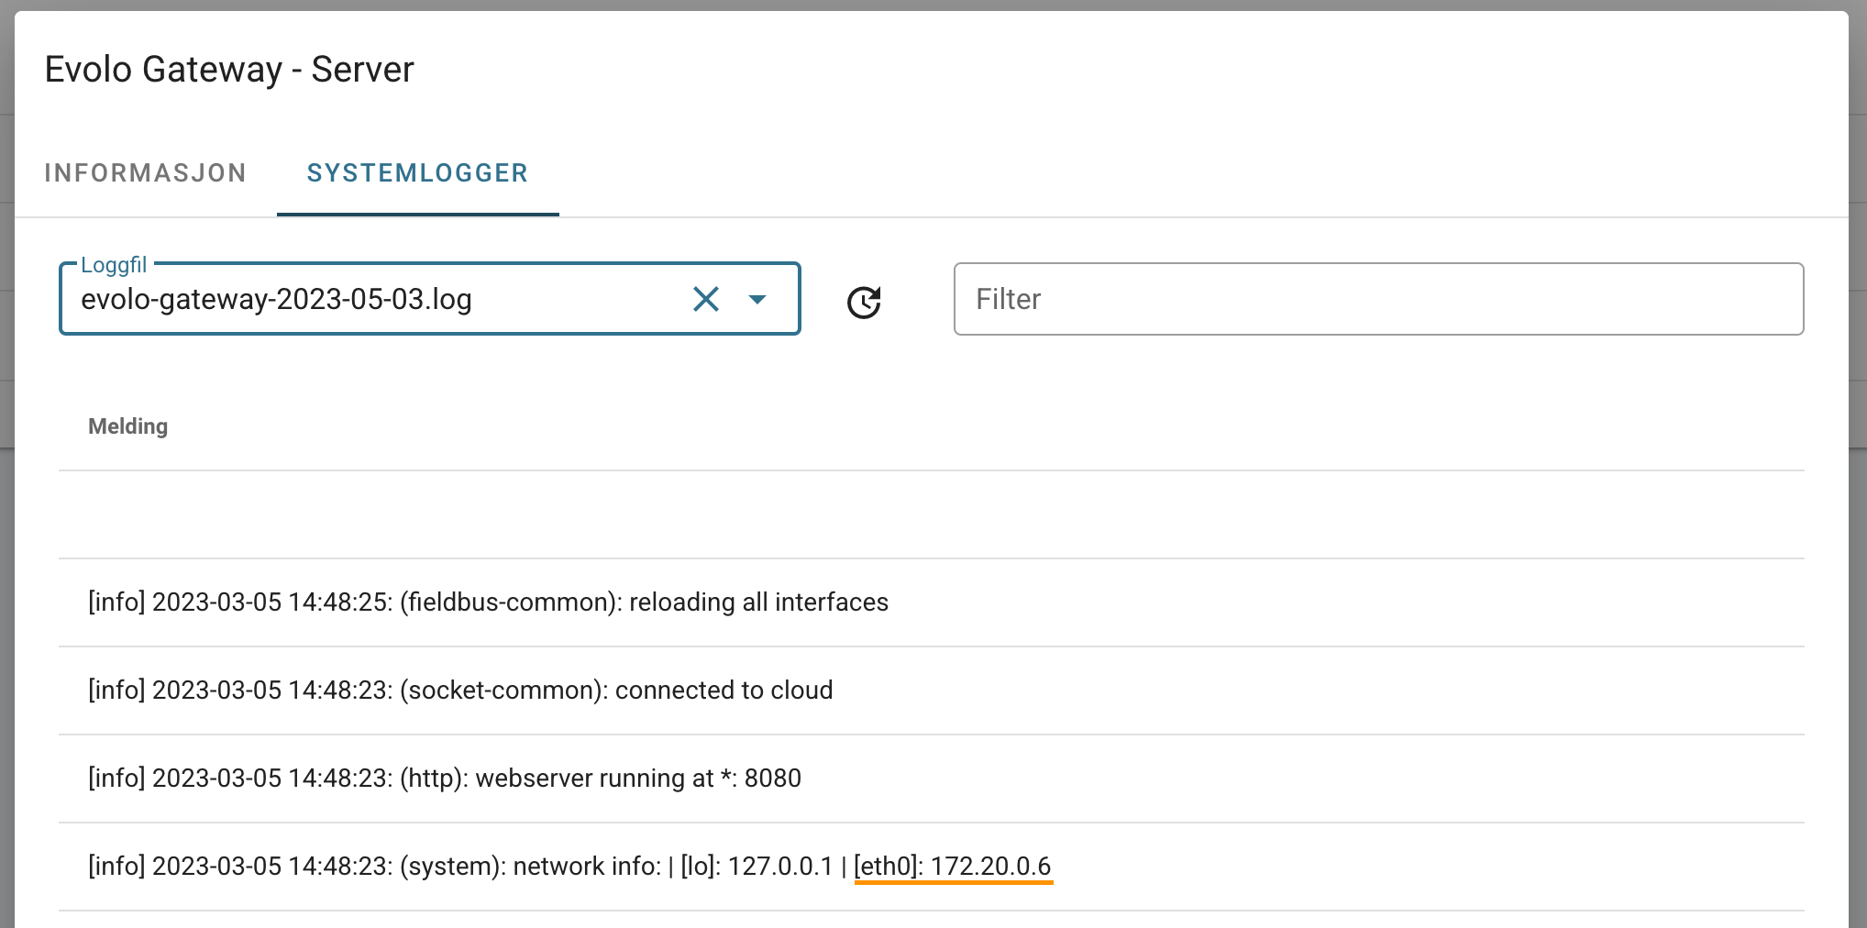Select the system network info log row

932,867
